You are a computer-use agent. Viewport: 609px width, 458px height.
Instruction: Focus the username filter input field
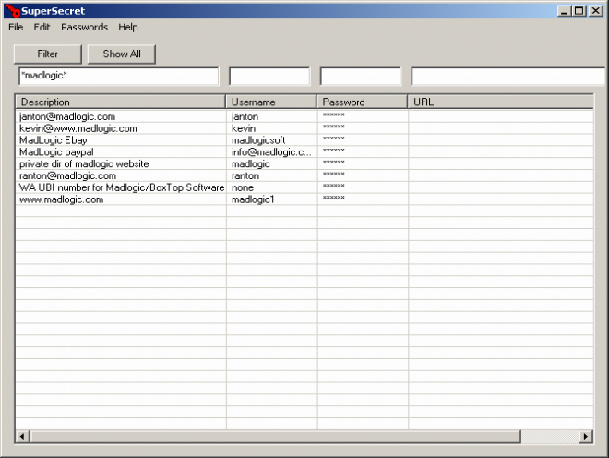tap(269, 76)
